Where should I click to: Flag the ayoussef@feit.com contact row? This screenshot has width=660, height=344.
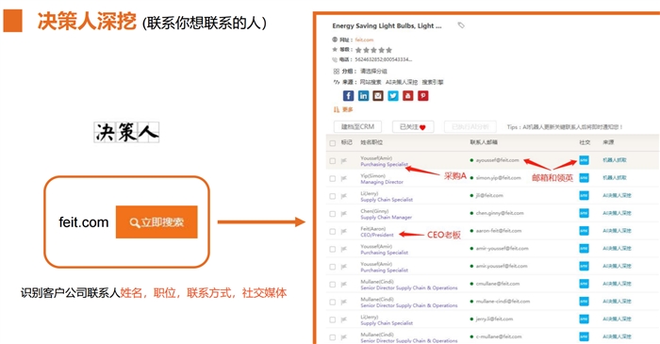click(x=344, y=161)
